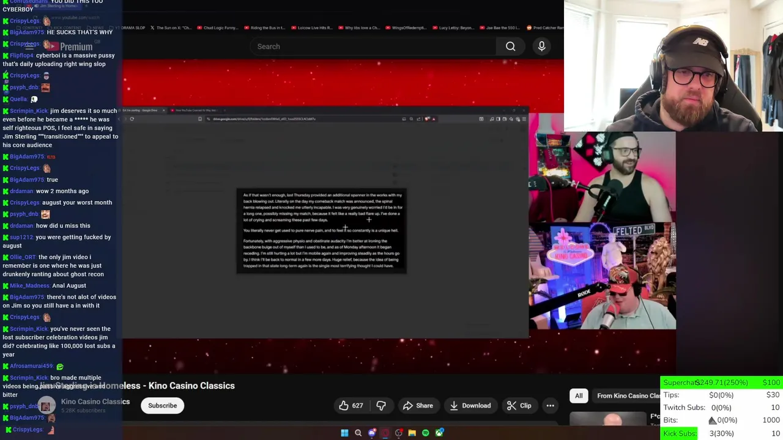Click drdaman's 'wow 2 months ago' message
Screen dimensions: 783x440
pos(62,191)
